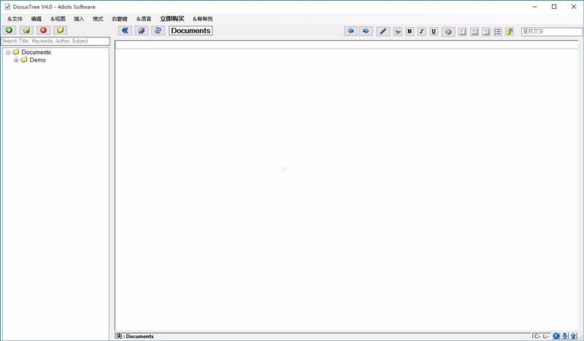Click the refresh icon in toolbar
Viewport: 584px width, 341px height.
(158, 31)
